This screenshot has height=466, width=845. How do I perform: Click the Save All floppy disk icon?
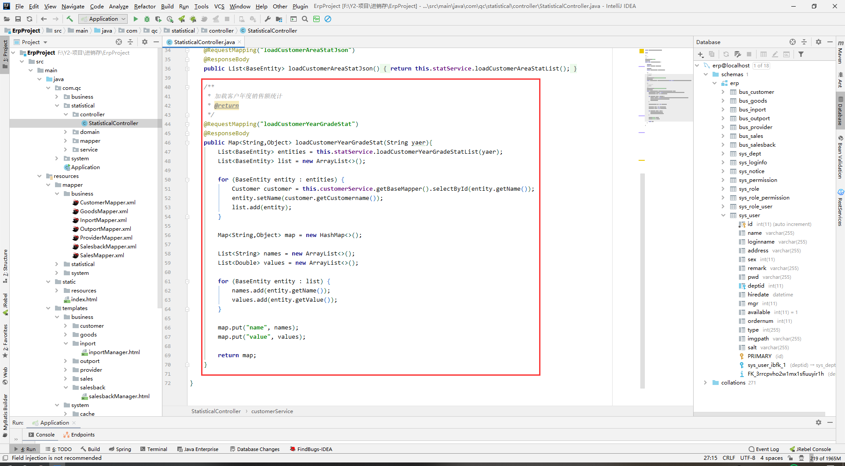(x=18, y=19)
